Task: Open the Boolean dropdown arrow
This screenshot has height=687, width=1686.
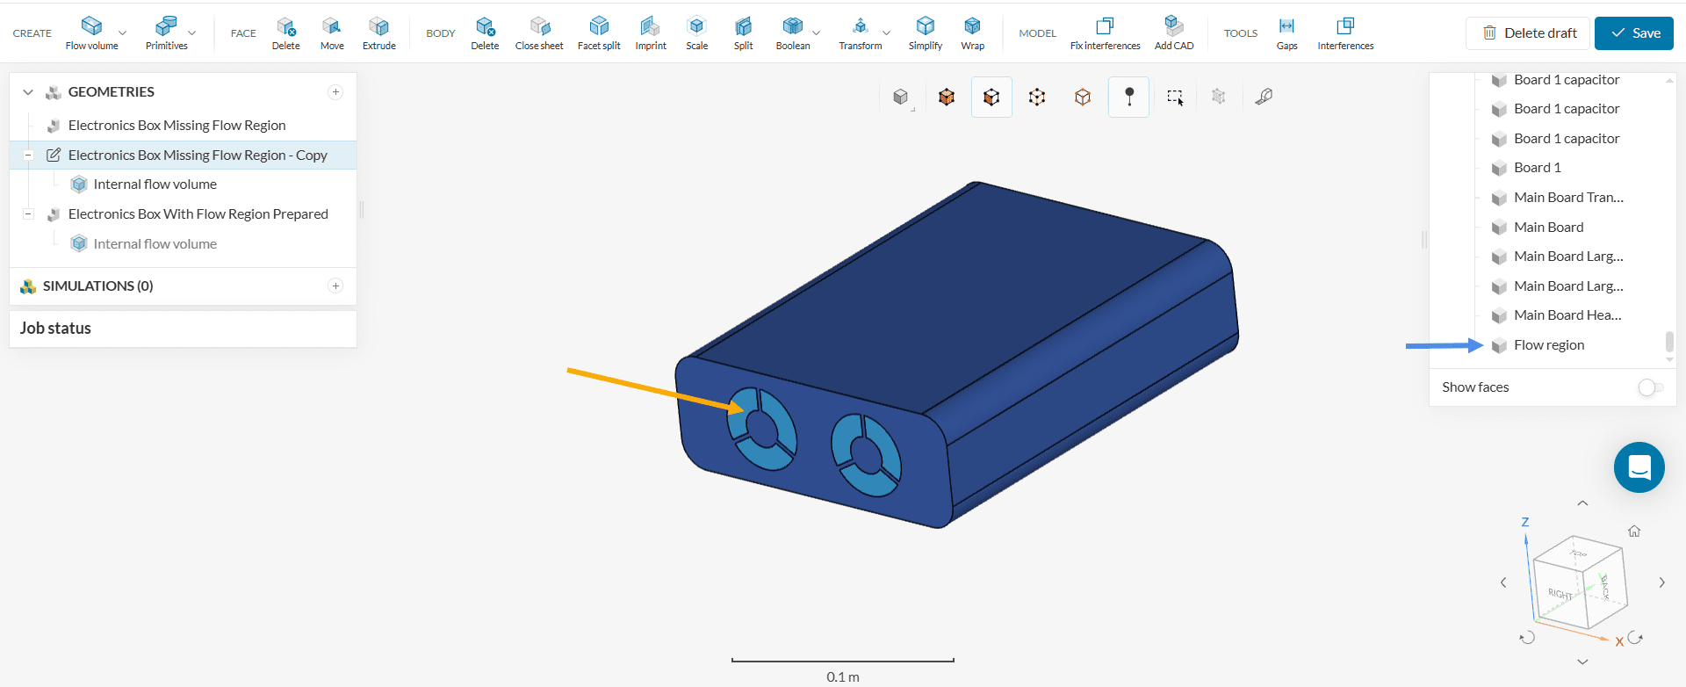Action: click(817, 33)
